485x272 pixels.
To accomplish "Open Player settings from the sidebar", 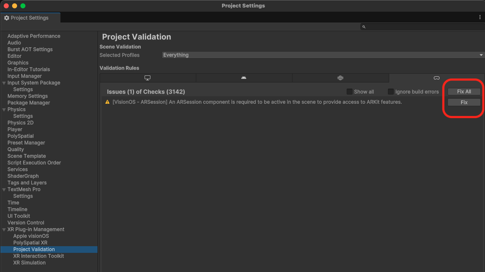I will point(15,129).
